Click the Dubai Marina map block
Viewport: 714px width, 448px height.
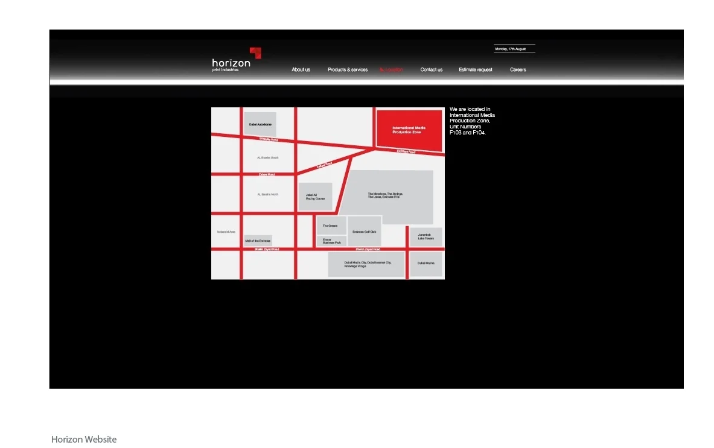(x=426, y=263)
